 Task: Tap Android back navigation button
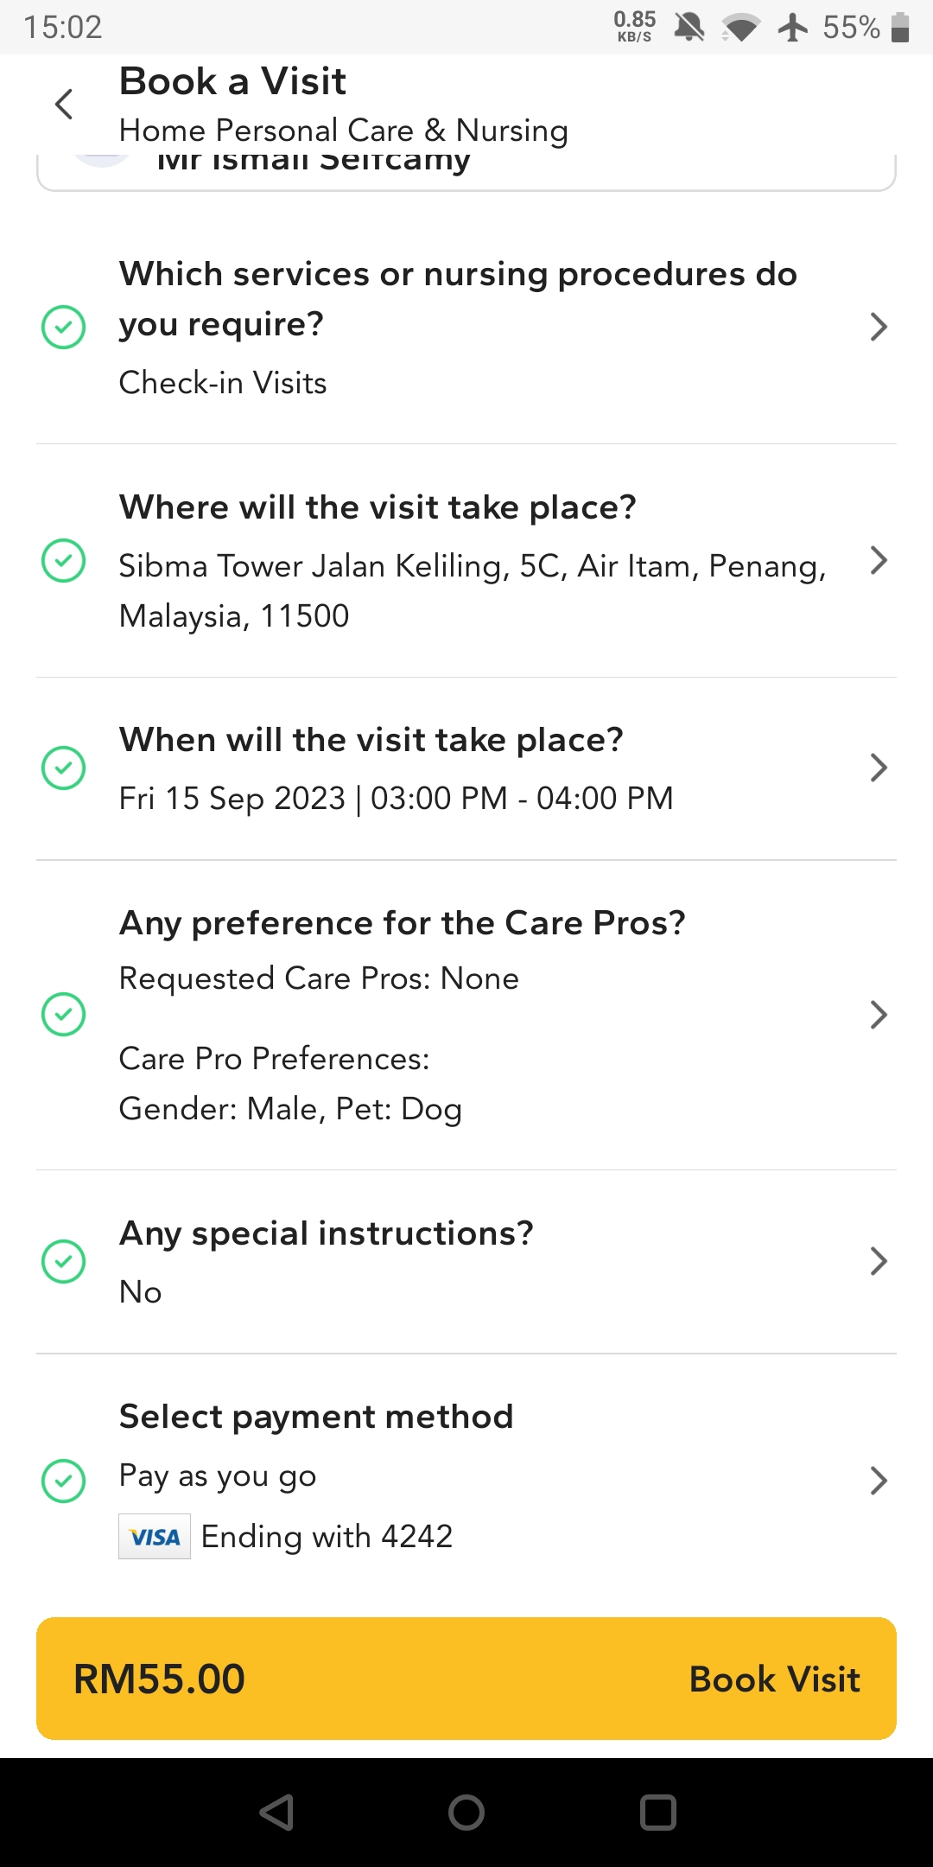(277, 1813)
